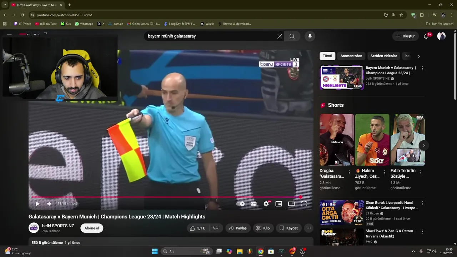Open the beIN SPORTS NZ channel name link
457x257 pixels.
pos(58,226)
